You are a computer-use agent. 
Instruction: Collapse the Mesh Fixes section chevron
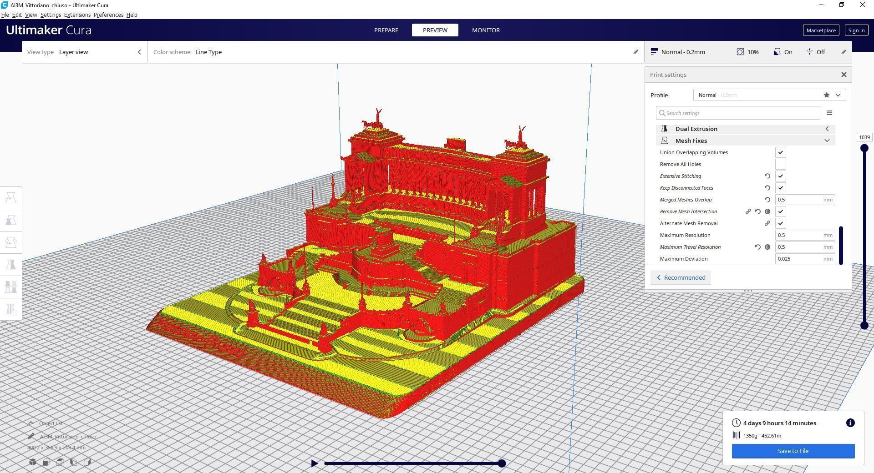click(x=827, y=141)
